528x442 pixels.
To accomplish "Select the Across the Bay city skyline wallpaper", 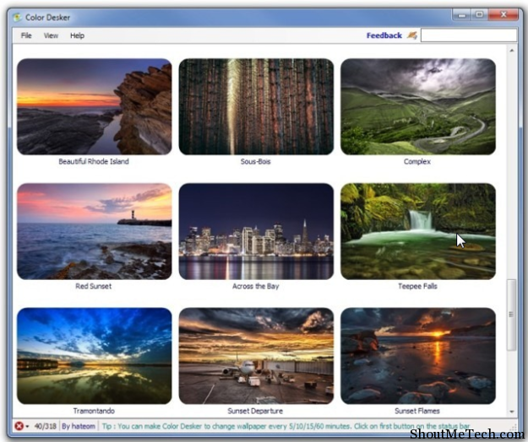I will tap(256, 231).
